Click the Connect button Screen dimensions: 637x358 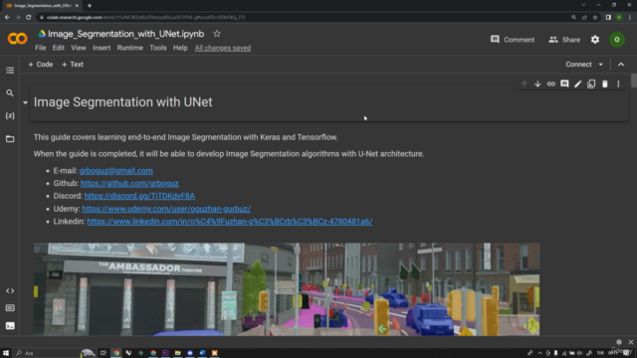tap(578, 65)
